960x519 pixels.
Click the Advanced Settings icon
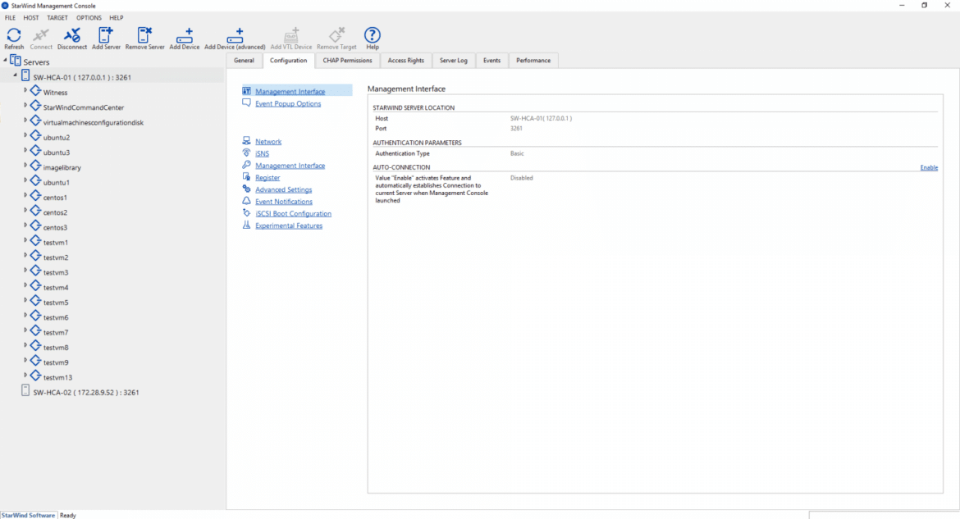(x=246, y=189)
